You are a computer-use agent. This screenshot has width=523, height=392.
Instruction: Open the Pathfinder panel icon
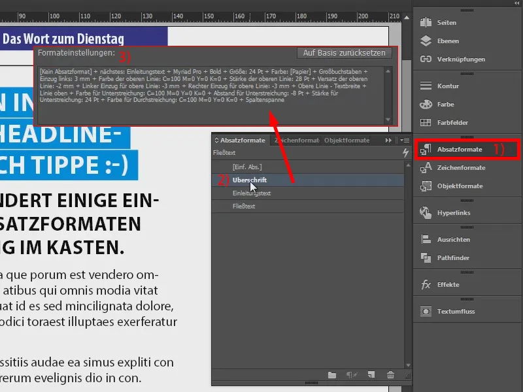[426, 257]
